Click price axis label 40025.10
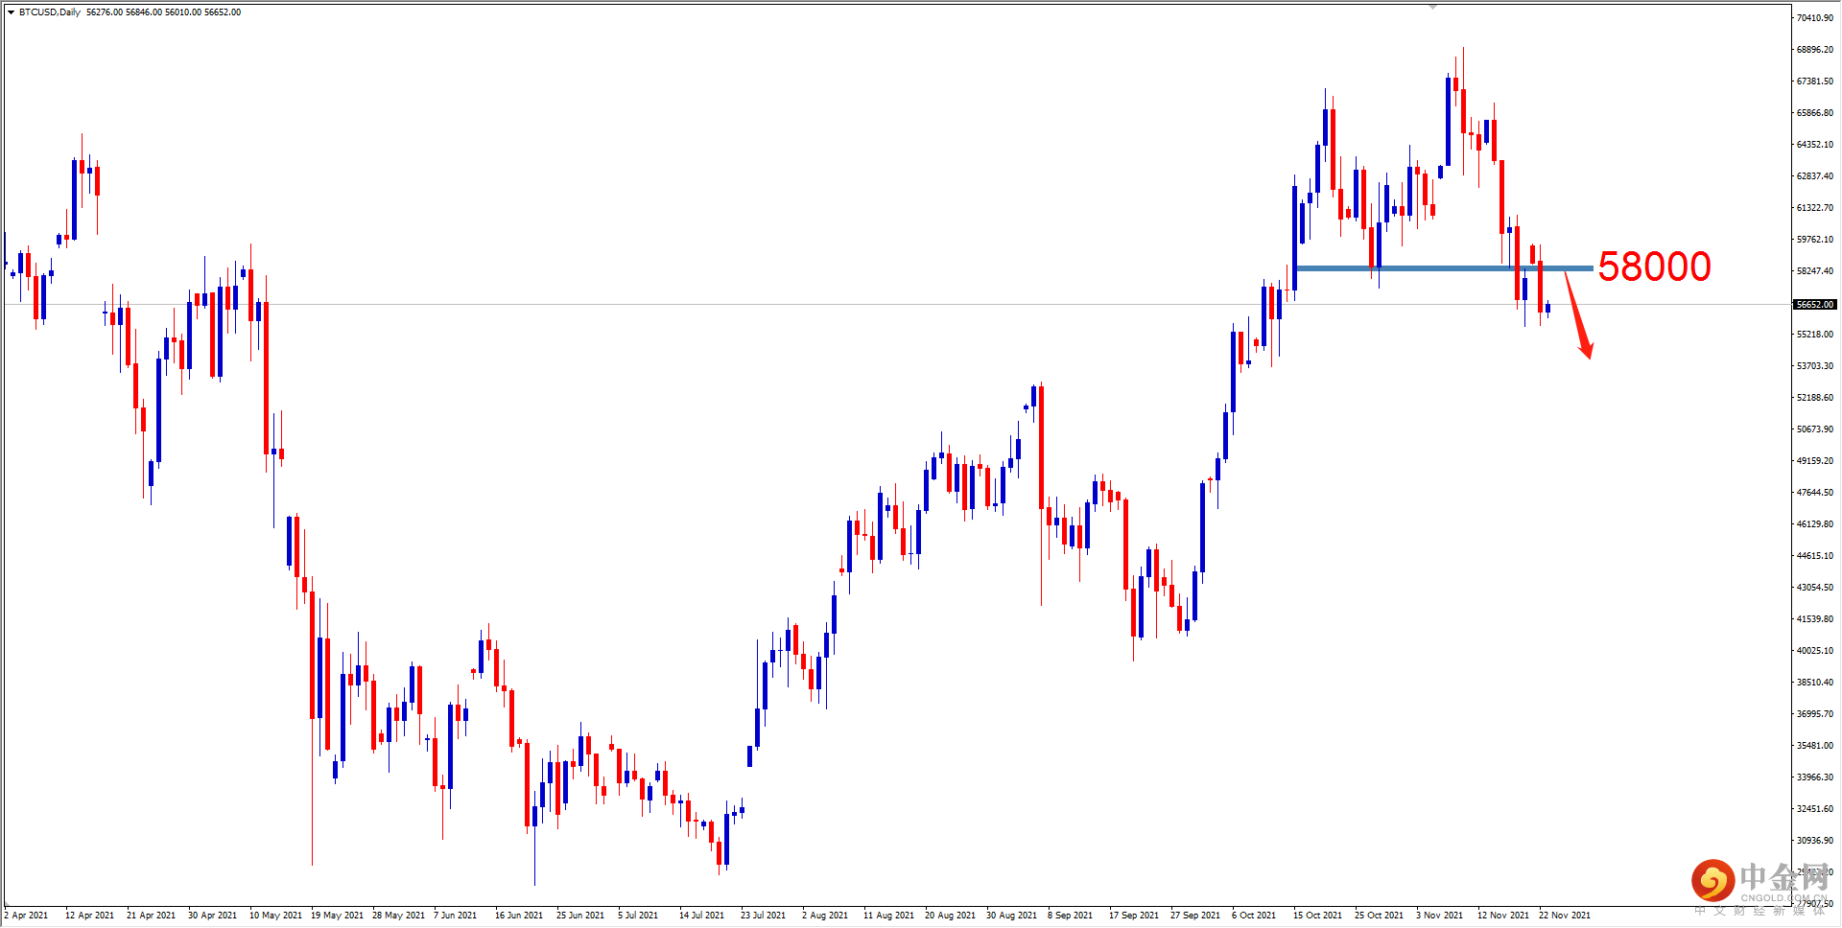 [1815, 651]
